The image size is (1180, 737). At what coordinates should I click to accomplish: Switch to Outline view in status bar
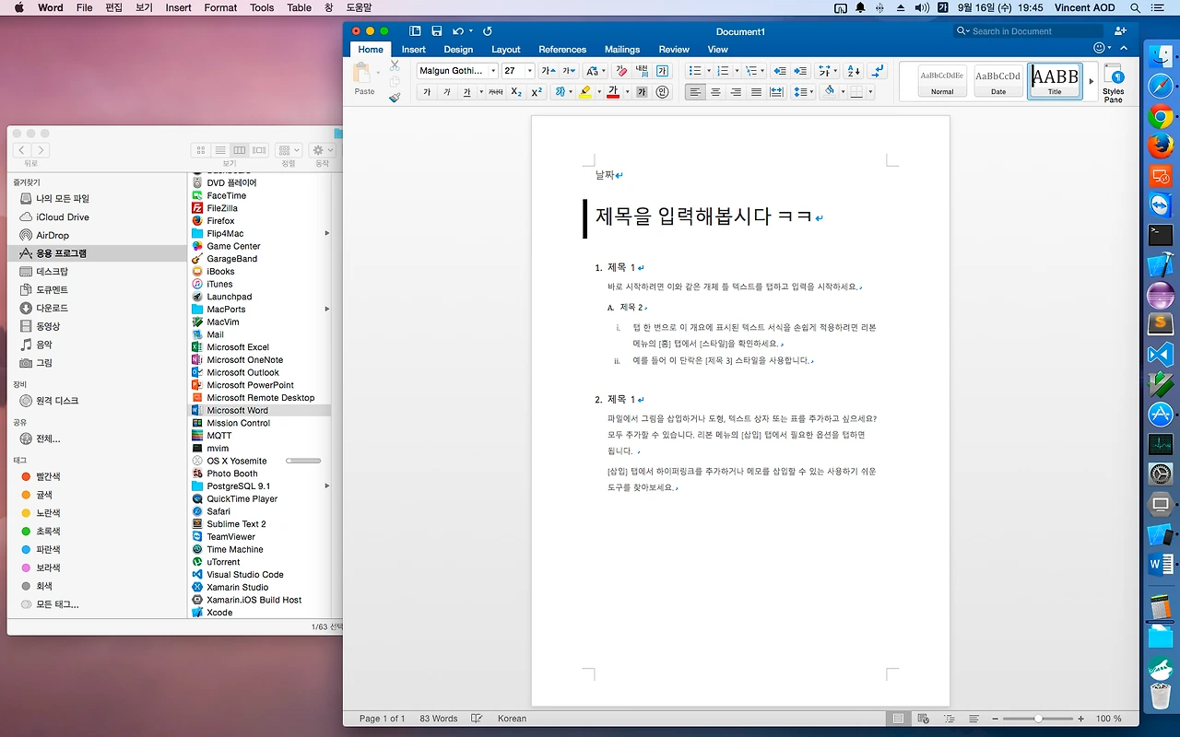tap(949, 719)
